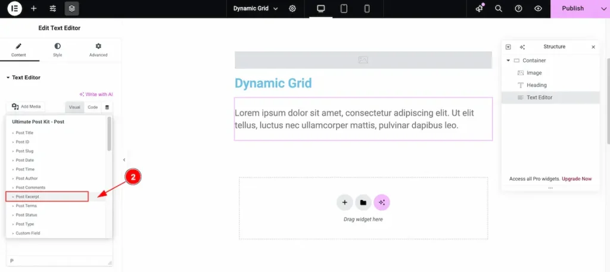Viewport: 610px width, 272px height.
Task: Click the Upgrade Now link
Action: click(578, 179)
